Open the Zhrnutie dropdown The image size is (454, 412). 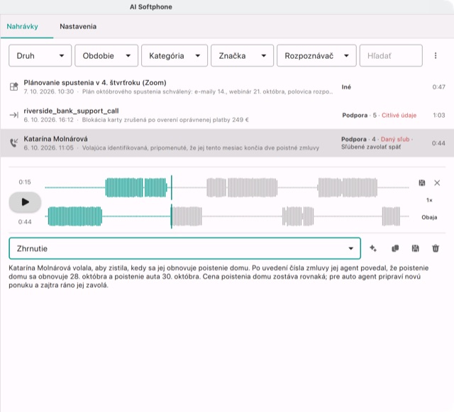[x=184, y=248]
